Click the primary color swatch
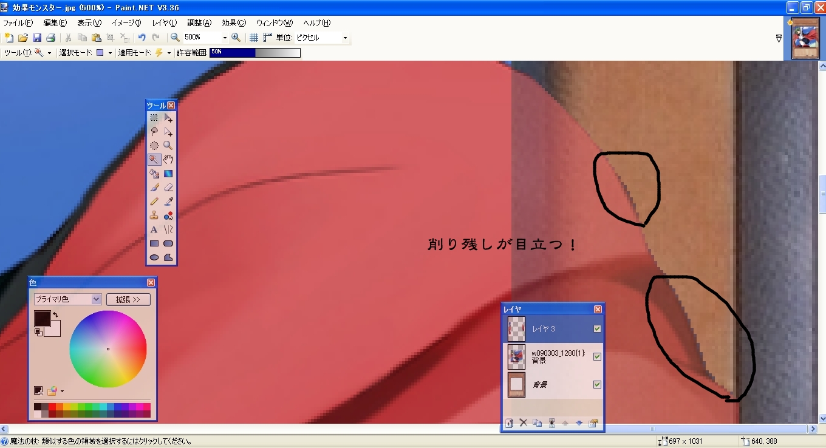826x448 pixels. tap(42, 318)
